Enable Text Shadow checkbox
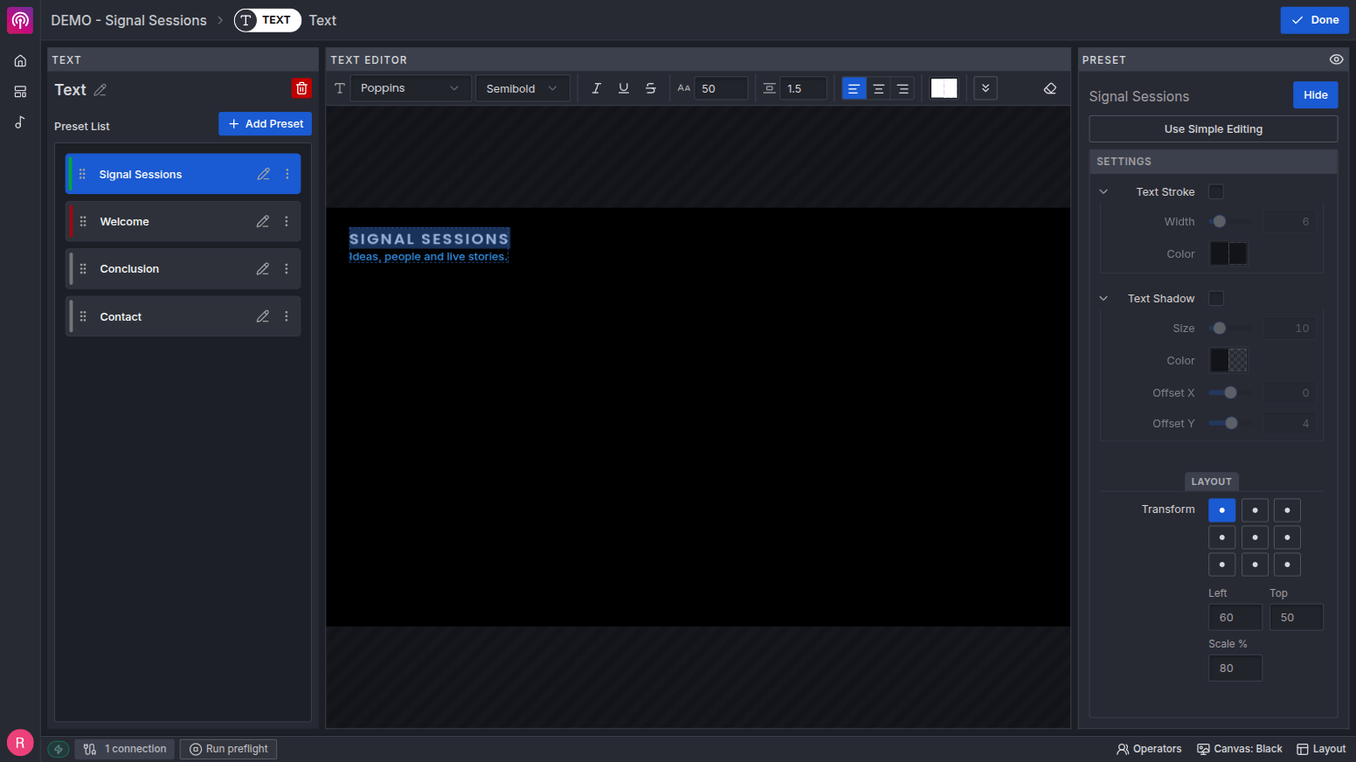1356x762 pixels. pos(1216,298)
